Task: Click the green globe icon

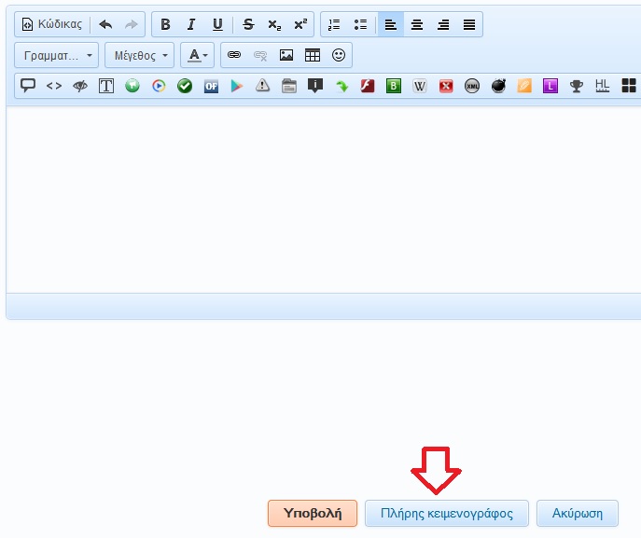Action: pos(132,86)
